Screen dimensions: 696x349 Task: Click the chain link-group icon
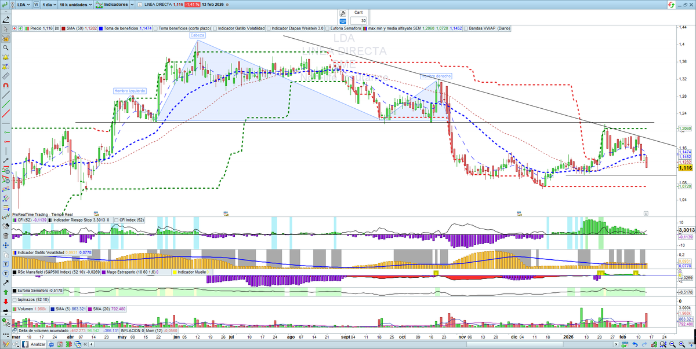13,5
